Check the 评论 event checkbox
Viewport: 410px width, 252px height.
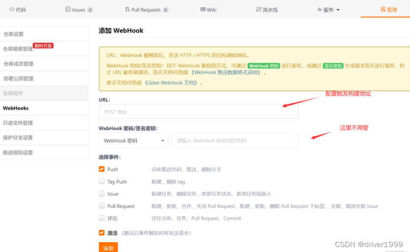coord(102,218)
